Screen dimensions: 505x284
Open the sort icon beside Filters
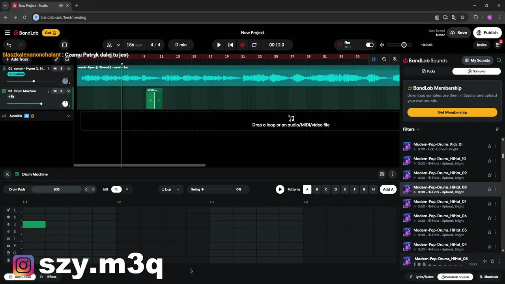[x=498, y=129]
